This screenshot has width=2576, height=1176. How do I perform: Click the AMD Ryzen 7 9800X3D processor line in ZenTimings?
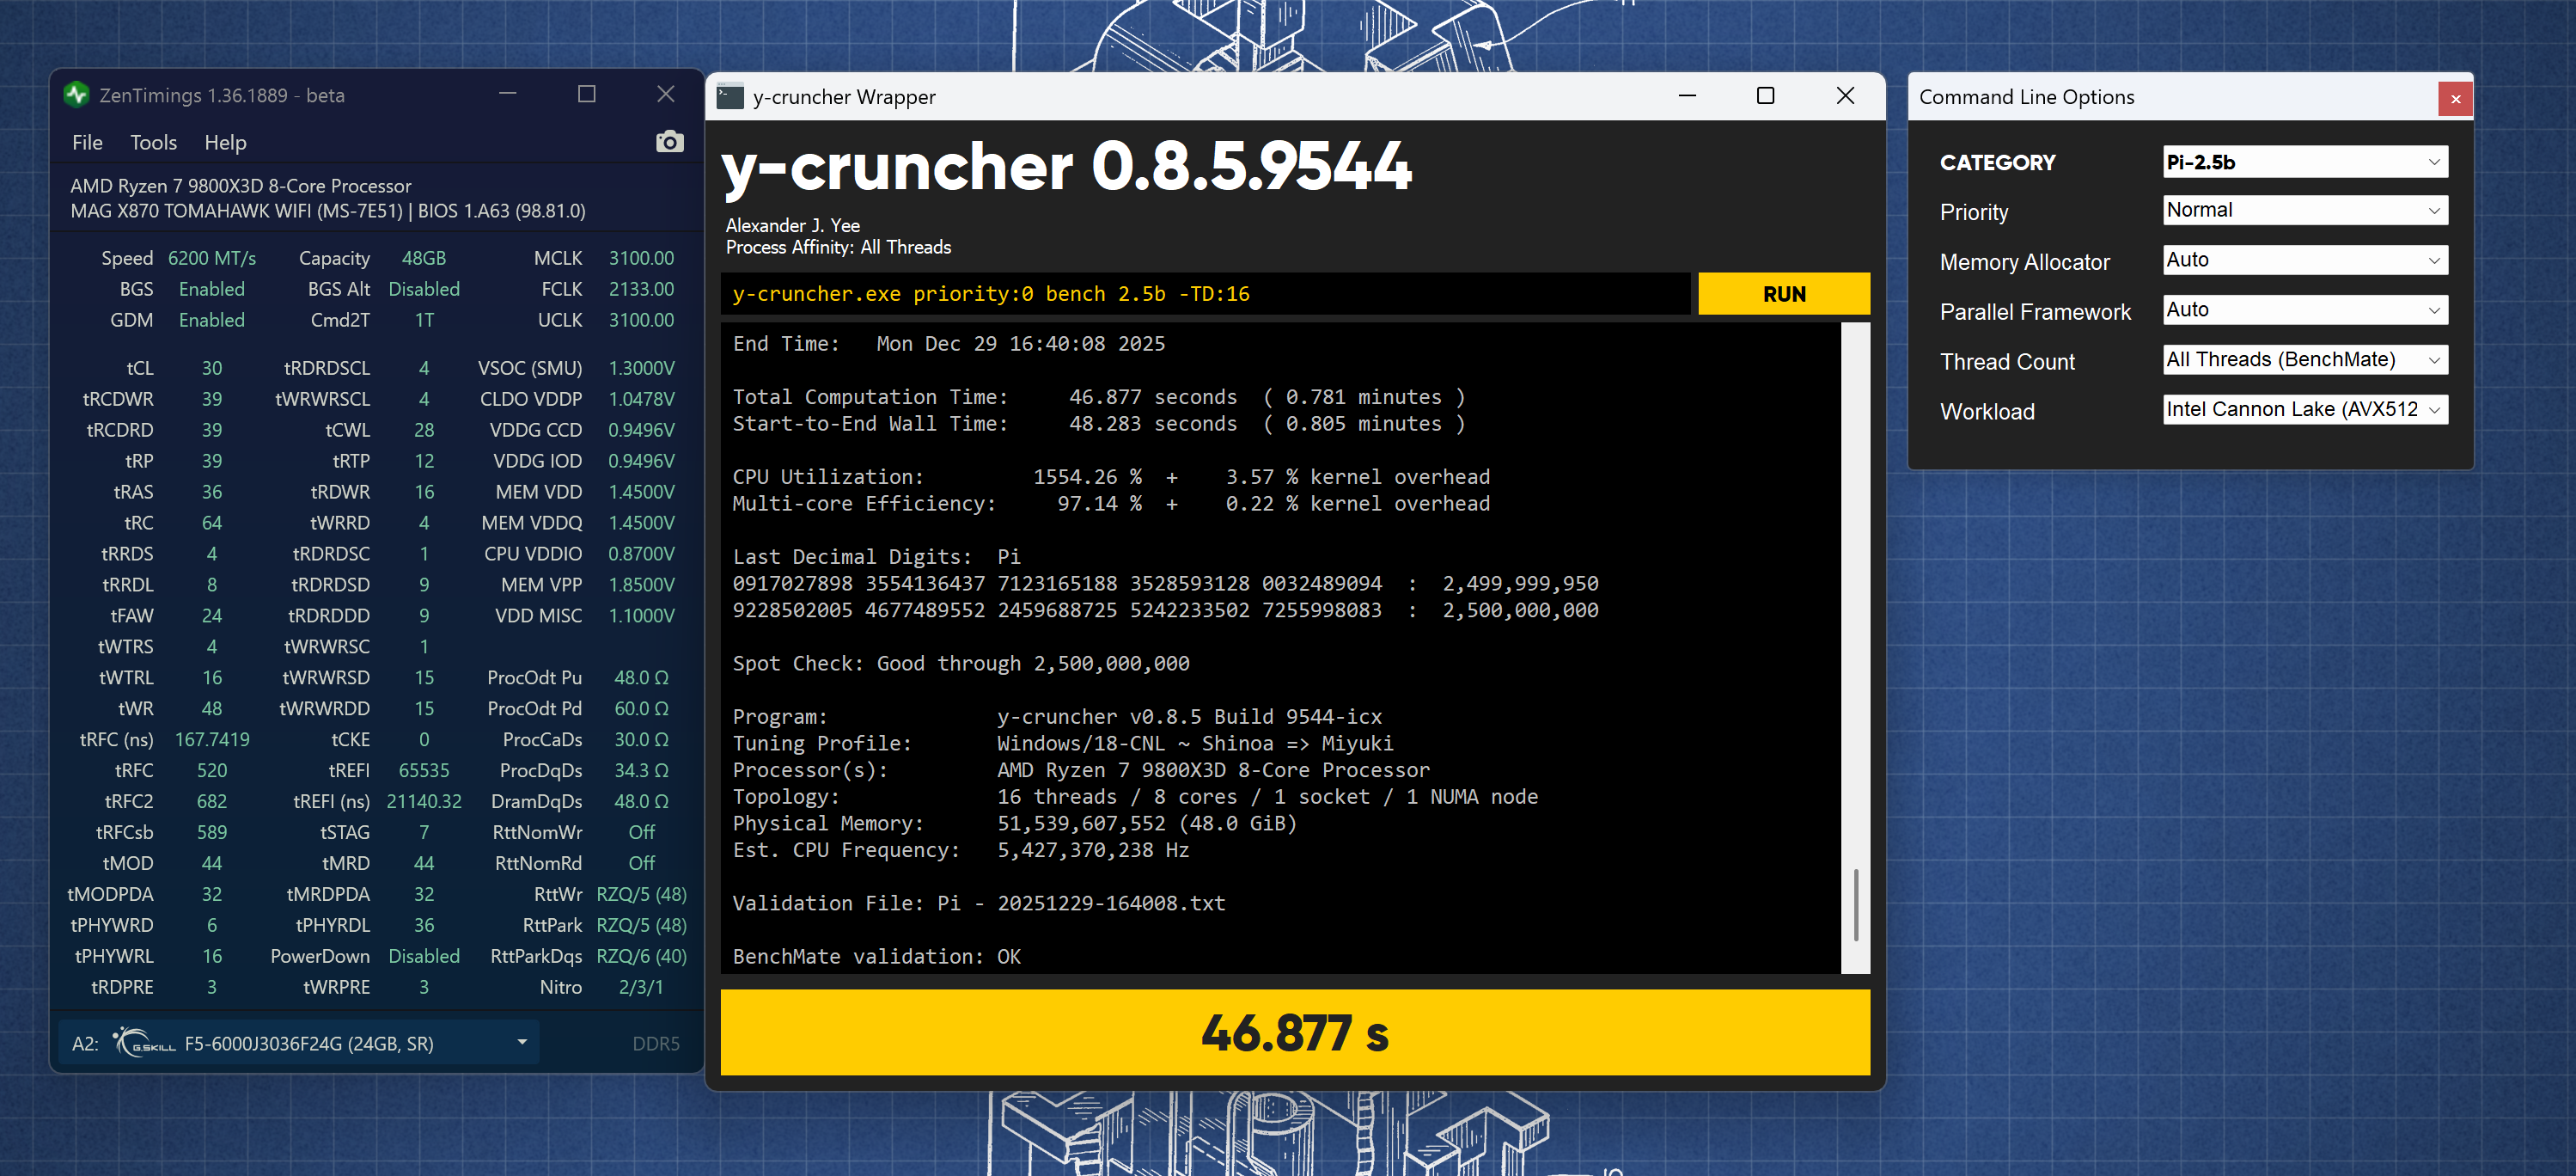(241, 187)
